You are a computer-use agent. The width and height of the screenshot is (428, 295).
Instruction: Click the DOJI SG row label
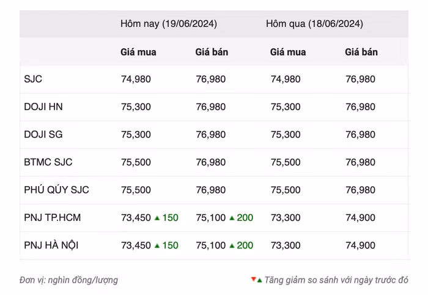pyautogui.click(x=43, y=135)
